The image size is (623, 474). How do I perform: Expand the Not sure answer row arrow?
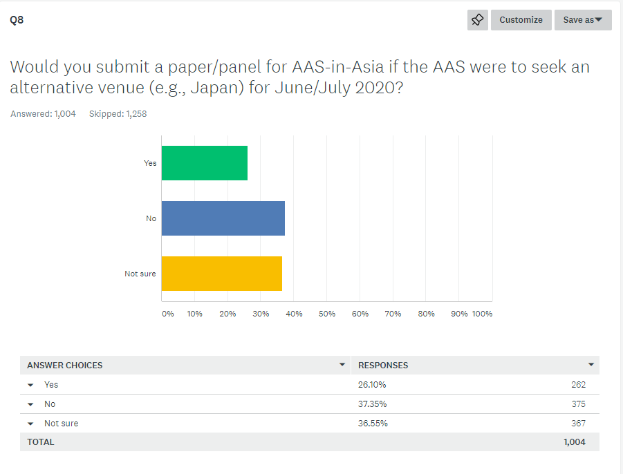30,424
